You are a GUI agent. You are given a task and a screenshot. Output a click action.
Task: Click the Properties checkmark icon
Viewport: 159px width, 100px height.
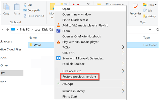point(135,6)
